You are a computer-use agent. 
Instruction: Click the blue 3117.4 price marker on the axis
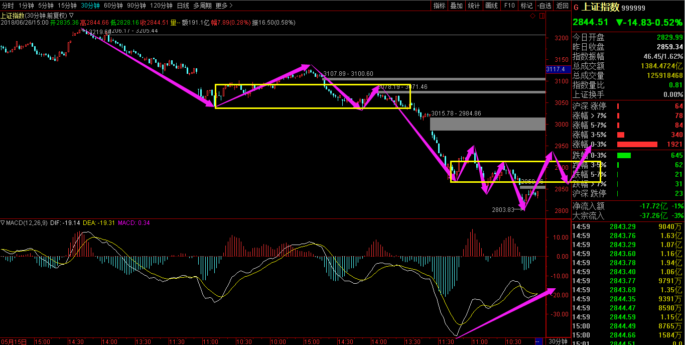556,69
